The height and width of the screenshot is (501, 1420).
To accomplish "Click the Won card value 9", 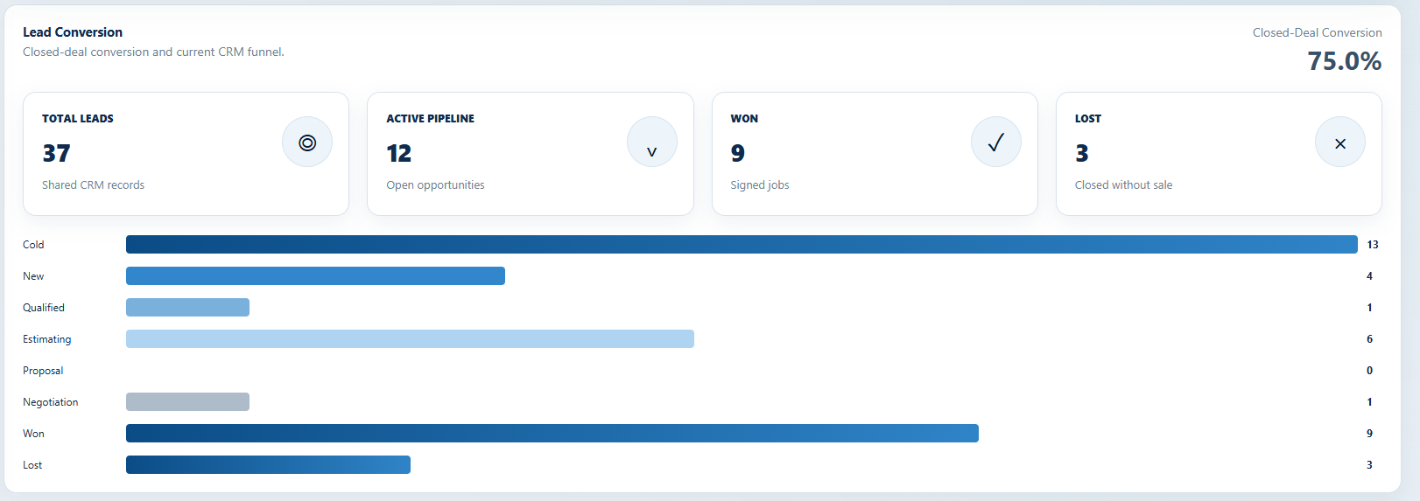I will coord(738,153).
